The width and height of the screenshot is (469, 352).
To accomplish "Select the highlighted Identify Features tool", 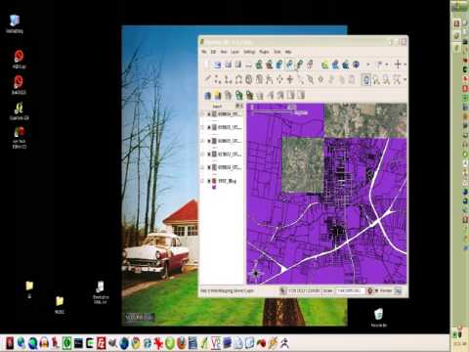I will pyautogui.click(x=366, y=79).
